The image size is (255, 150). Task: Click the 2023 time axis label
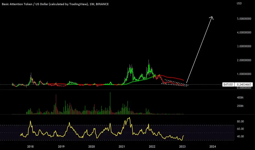pyautogui.click(x=182, y=147)
